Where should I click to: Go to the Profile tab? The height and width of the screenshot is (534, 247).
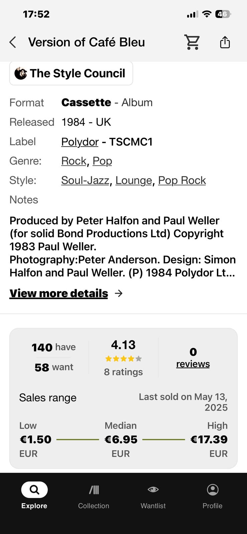point(213,496)
